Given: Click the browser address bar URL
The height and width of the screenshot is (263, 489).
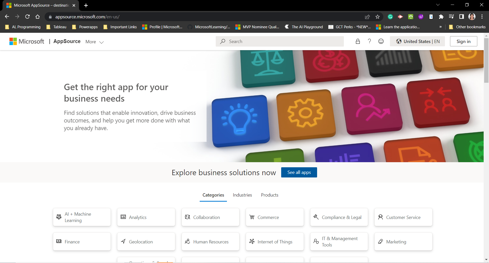Looking at the screenshot, I should 87,17.
